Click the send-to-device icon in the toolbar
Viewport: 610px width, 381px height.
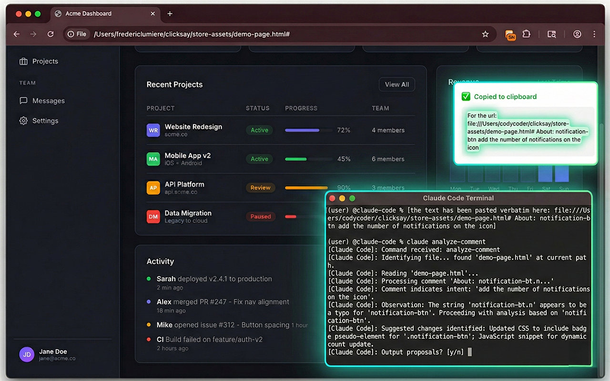click(551, 34)
